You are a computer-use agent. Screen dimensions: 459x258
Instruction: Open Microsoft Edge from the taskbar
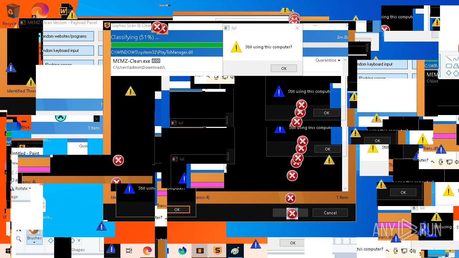click(147, 251)
